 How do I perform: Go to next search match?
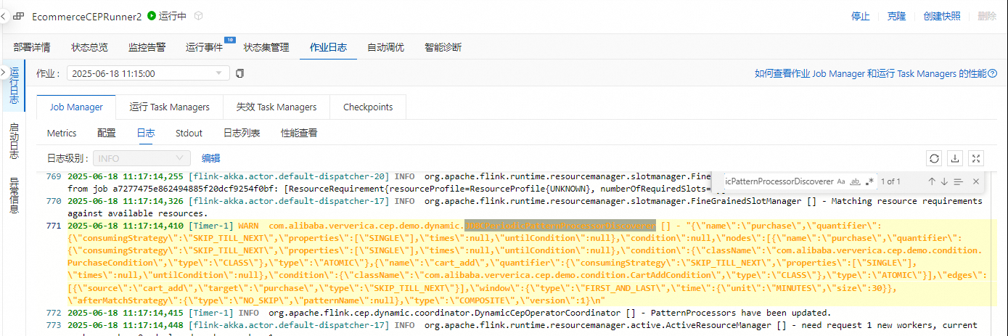click(x=944, y=181)
